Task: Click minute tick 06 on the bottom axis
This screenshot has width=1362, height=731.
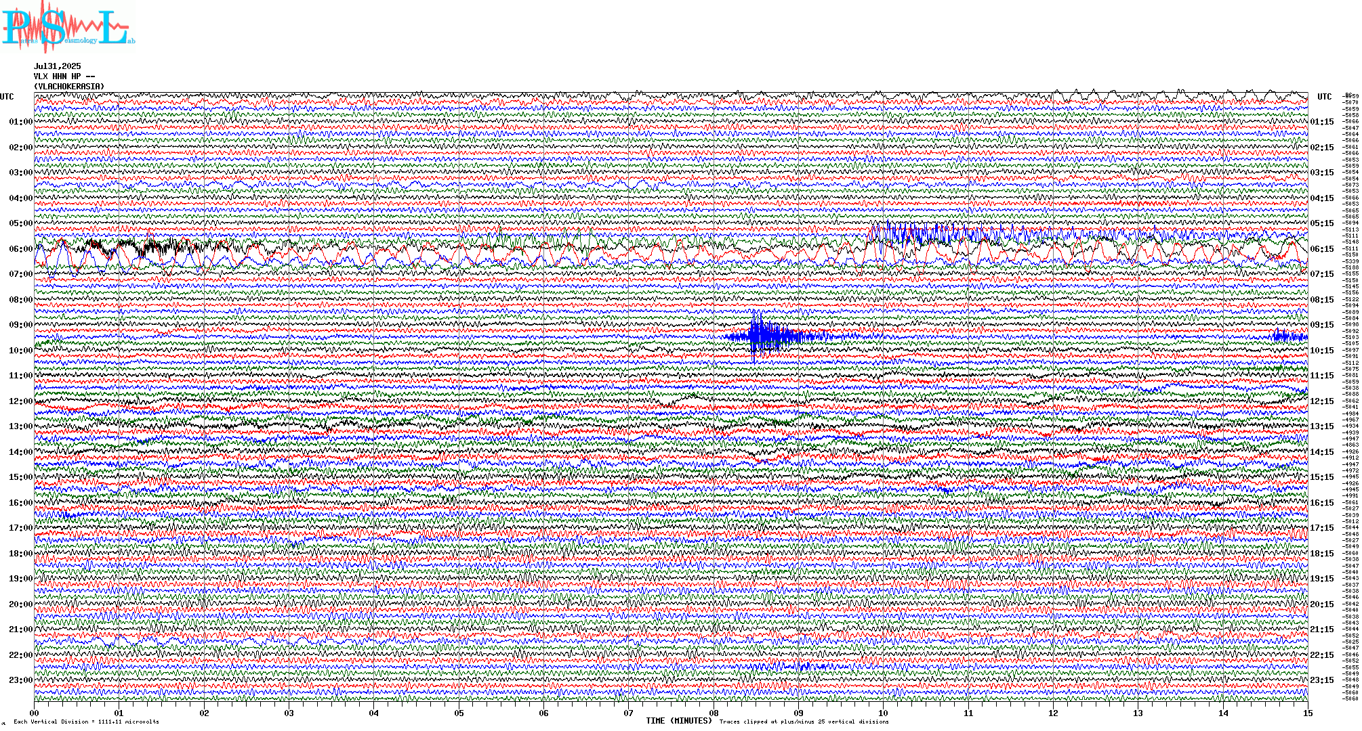Action: [544, 713]
